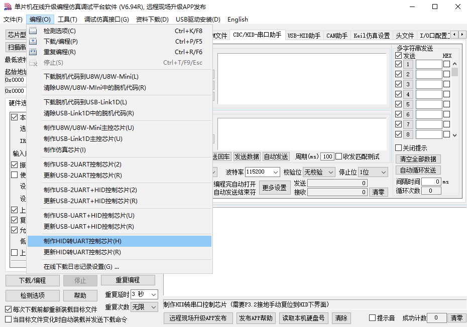Viewport: 467px width, 327px height.
Task: Click the 检测选项 button at bottom
Action: pos(33,295)
